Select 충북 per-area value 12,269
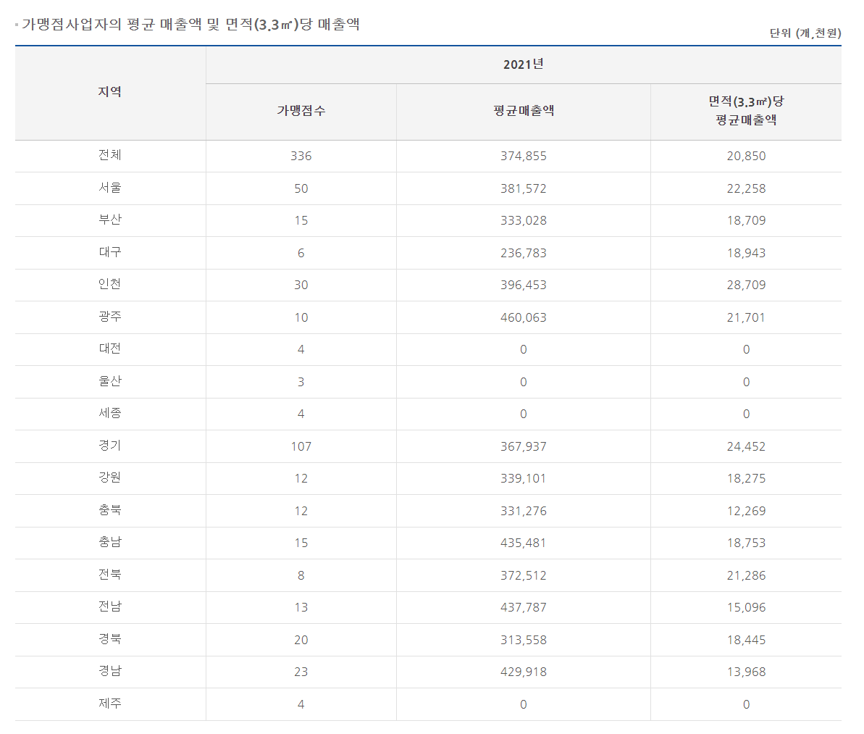Viewport: 864px width, 734px height. (x=746, y=511)
